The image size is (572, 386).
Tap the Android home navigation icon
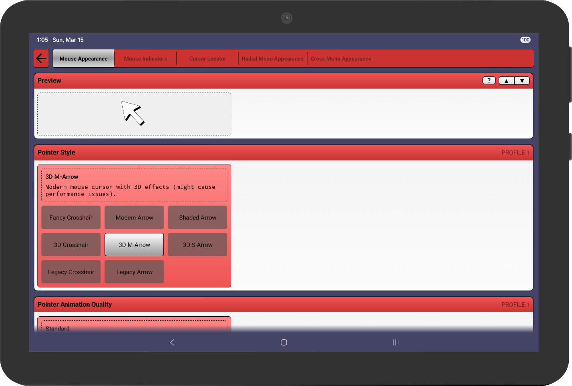(x=284, y=342)
